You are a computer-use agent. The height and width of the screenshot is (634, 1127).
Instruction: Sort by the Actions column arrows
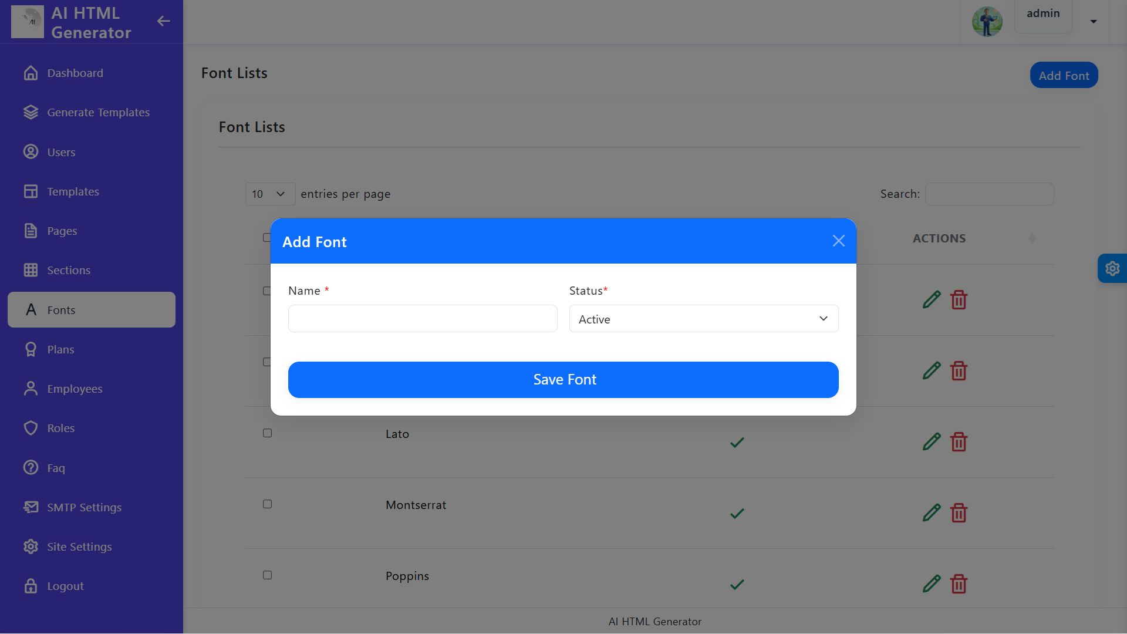1031,238
